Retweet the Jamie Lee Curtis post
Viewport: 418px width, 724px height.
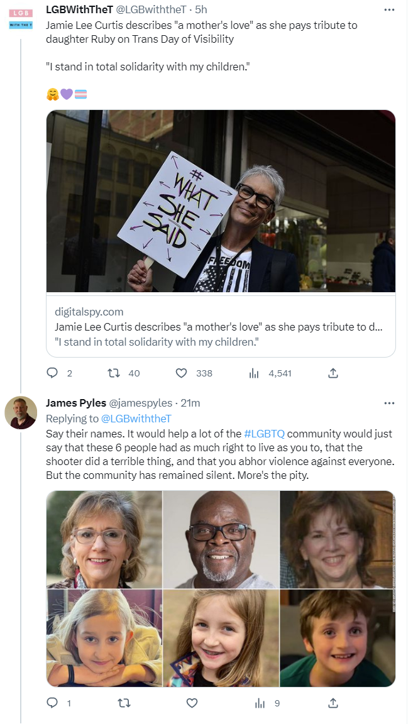114,373
